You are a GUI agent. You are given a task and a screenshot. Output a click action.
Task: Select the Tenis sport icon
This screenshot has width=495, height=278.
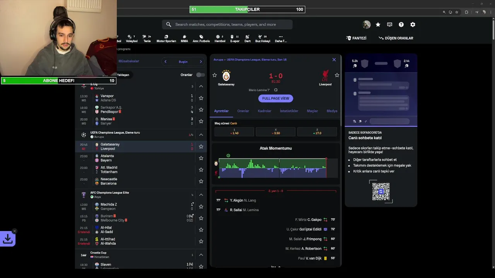click(x=147, y=39)
